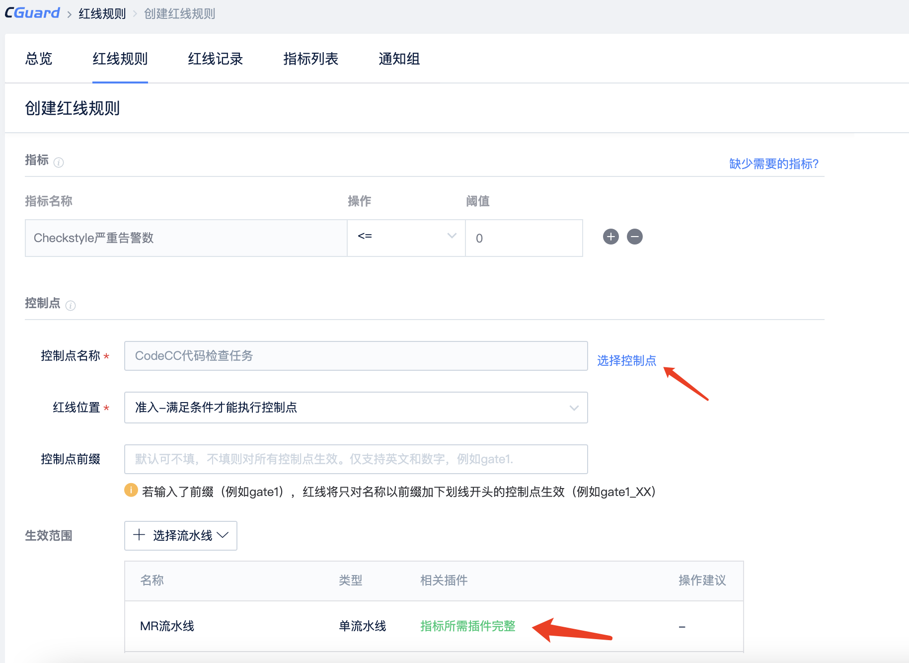Open the 通知组 tab
The image size is (909, 663).
[x=399, y=59]
